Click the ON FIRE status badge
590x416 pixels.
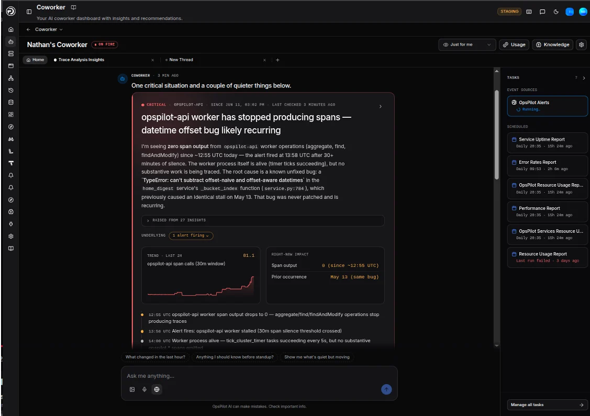105,44
